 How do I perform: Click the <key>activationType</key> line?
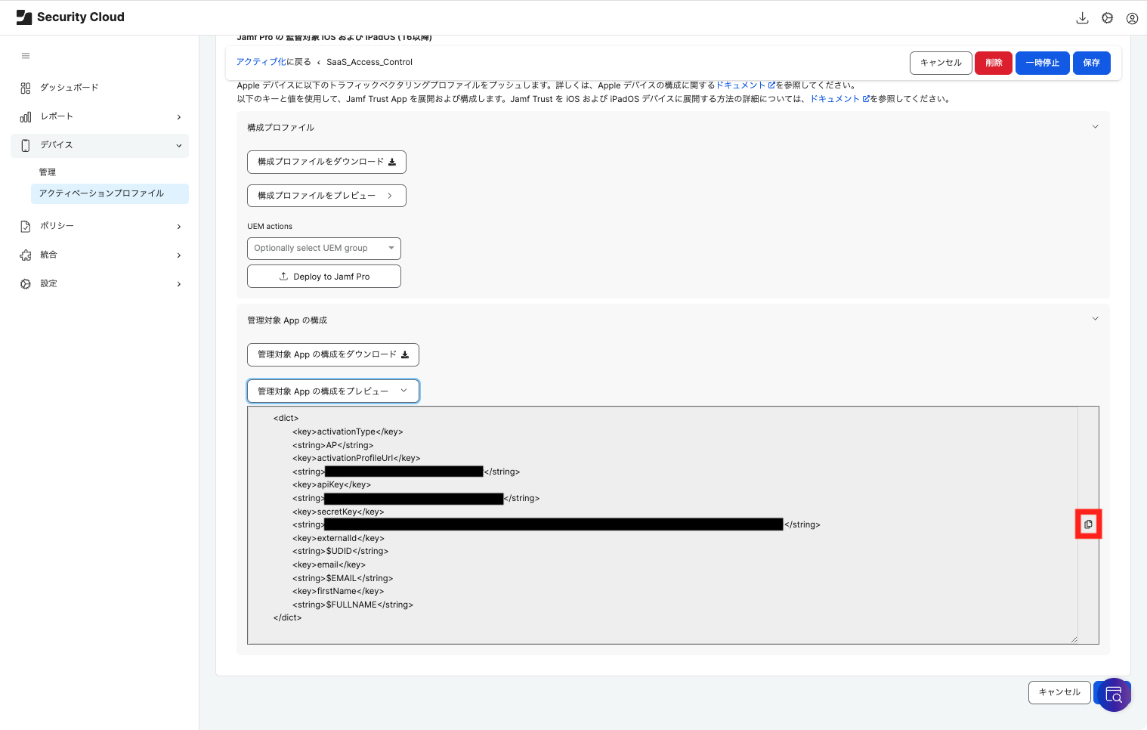coord(348,432)
